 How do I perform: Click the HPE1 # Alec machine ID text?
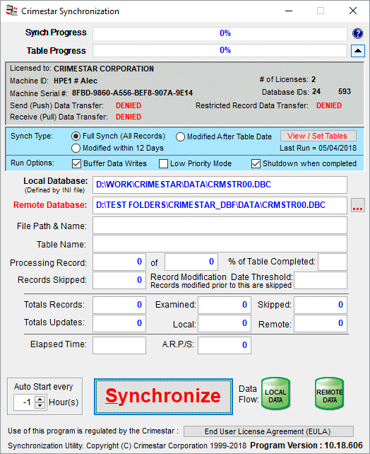pos(76,81)
